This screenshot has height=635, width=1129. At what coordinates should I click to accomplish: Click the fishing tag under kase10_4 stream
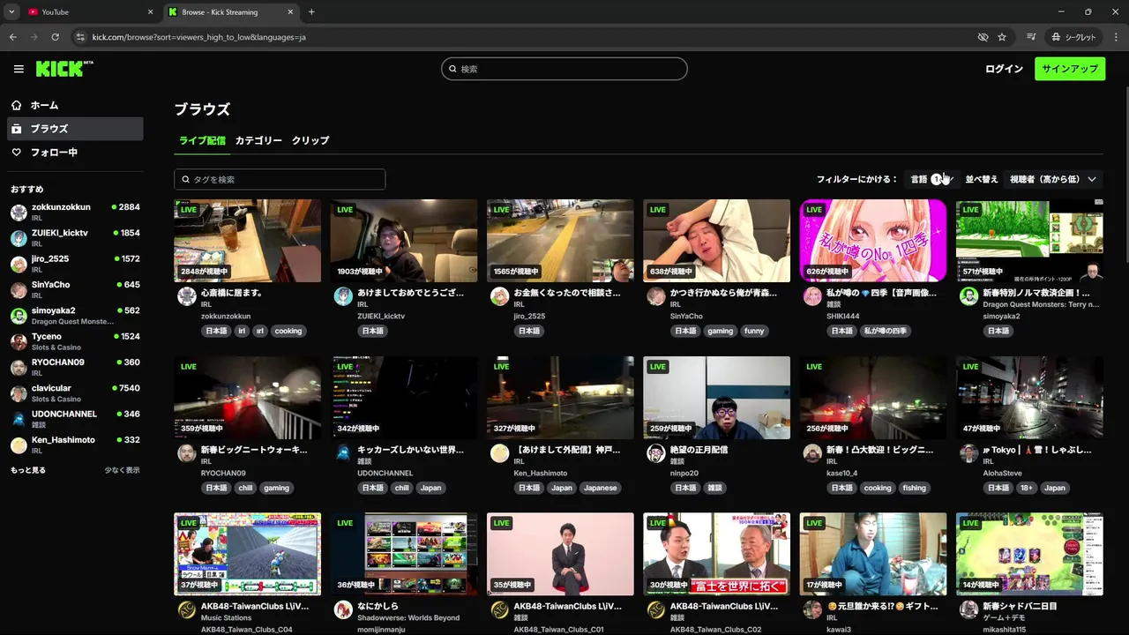pyautogui.click(x=915, y=488)
